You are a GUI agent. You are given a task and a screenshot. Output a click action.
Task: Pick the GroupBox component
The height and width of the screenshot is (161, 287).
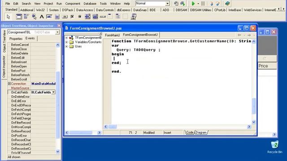[x=110, y=17]
